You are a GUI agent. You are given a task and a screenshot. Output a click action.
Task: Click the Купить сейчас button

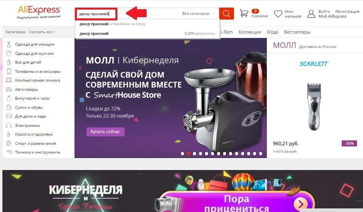pyautogui.click(x=105, y=132)
